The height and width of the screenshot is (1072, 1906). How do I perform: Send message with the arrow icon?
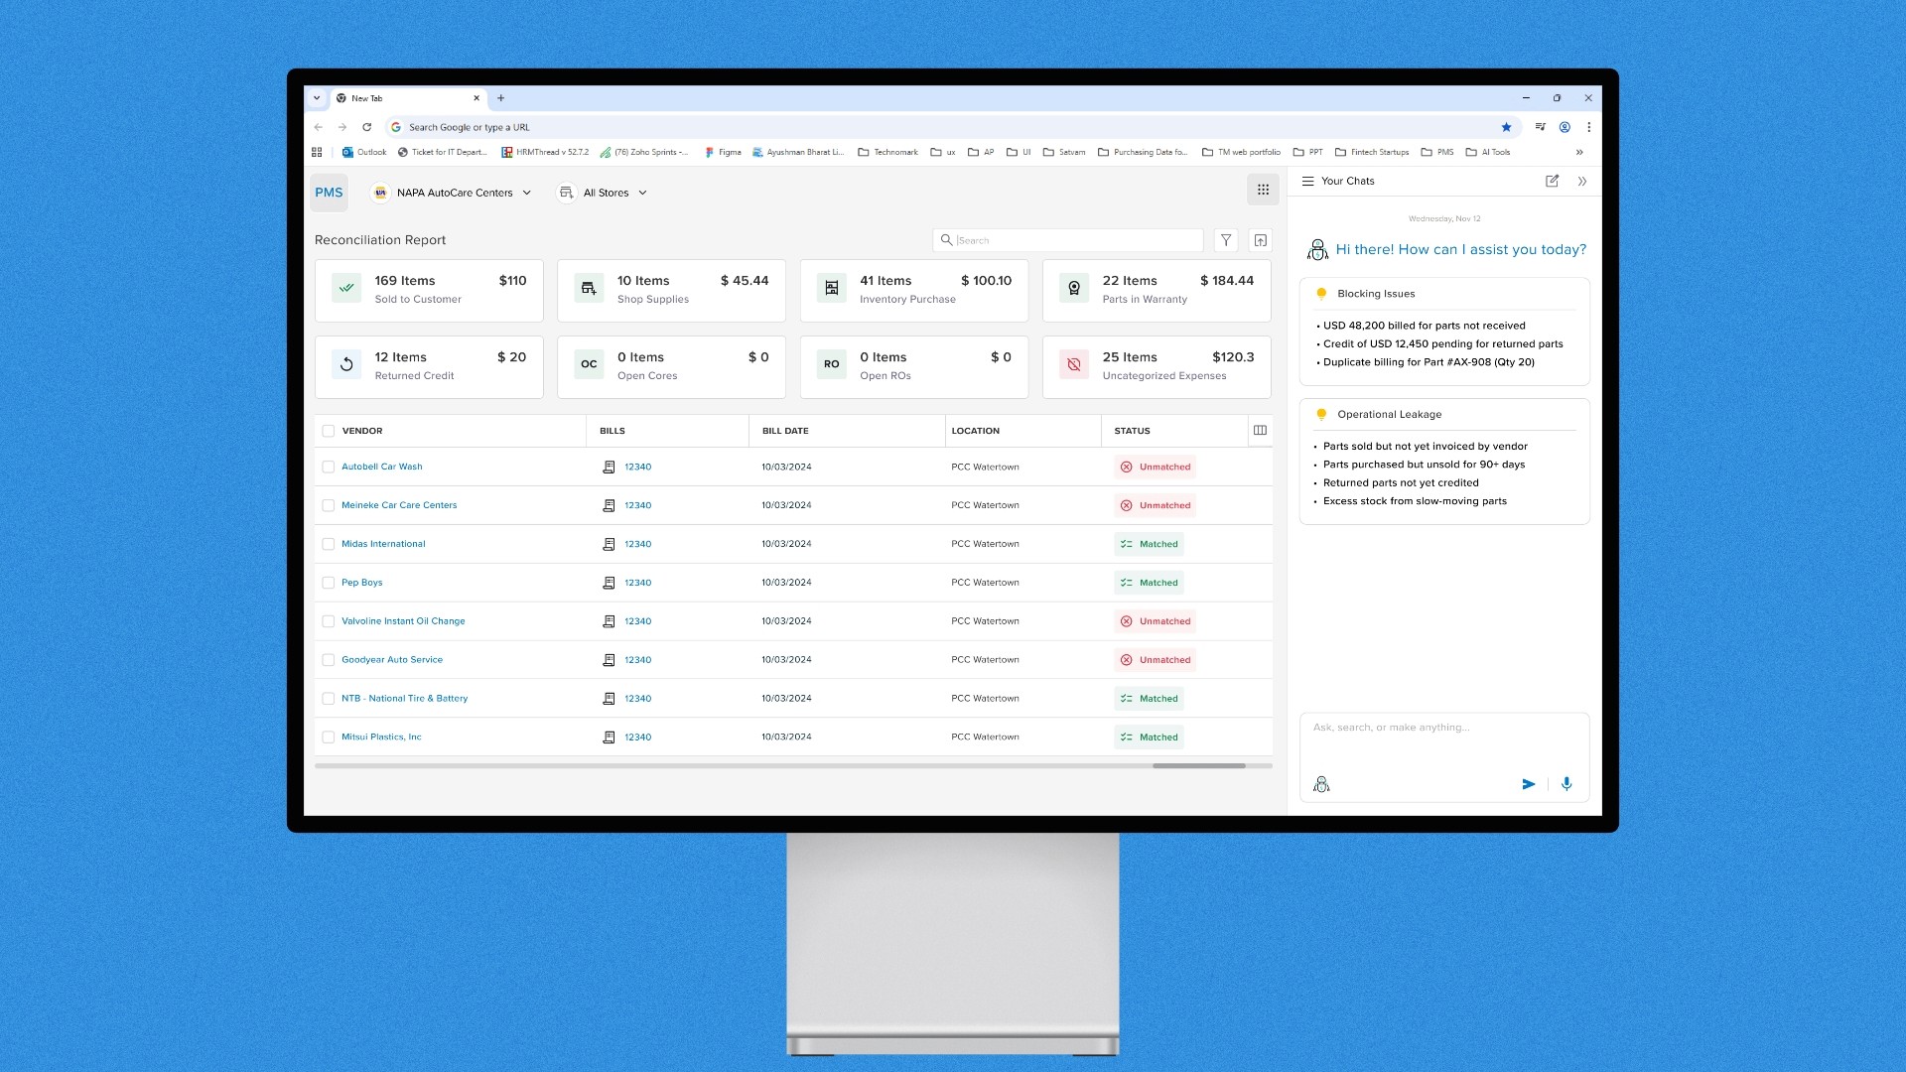[1529, 784]
